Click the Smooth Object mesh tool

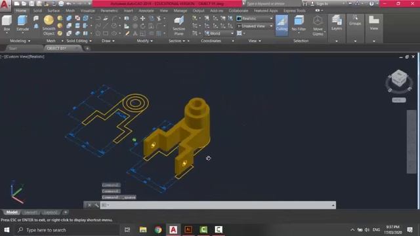pyautogui.click(x=49, y=26)
